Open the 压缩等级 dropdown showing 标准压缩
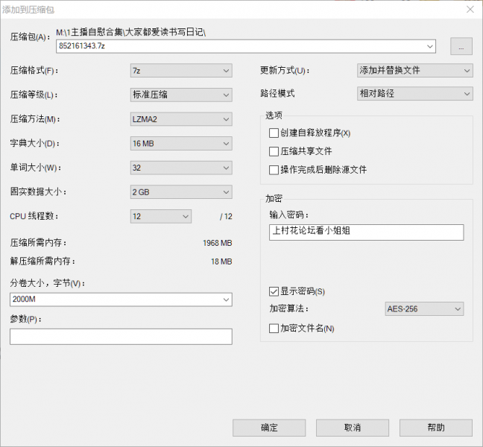483x447 pixels. [x=181, y=95]
